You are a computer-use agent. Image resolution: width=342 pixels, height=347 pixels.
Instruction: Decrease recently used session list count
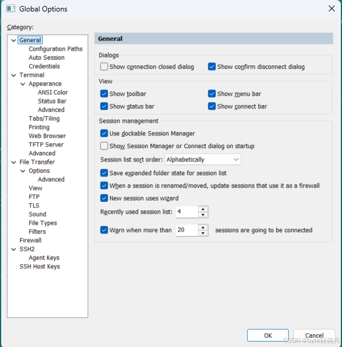(x=203, y=215)
